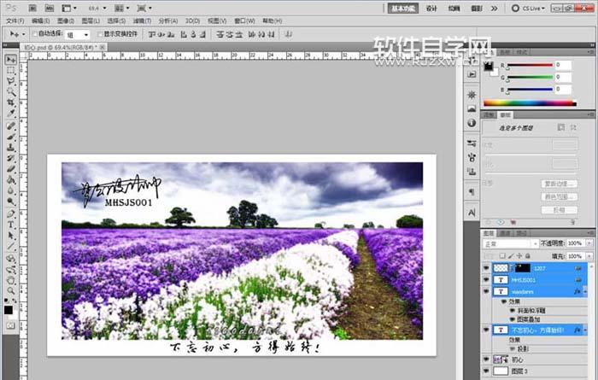Select the Blur tool
Screen dimensions: 598x380
tap(10, 190)
